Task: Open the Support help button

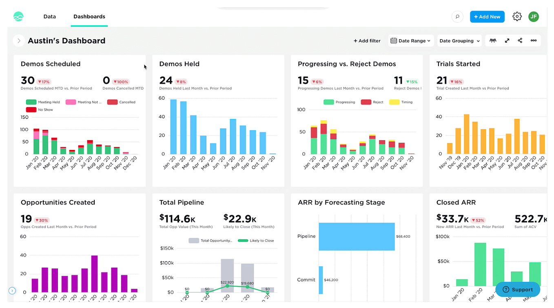Action: coord(517,289)
